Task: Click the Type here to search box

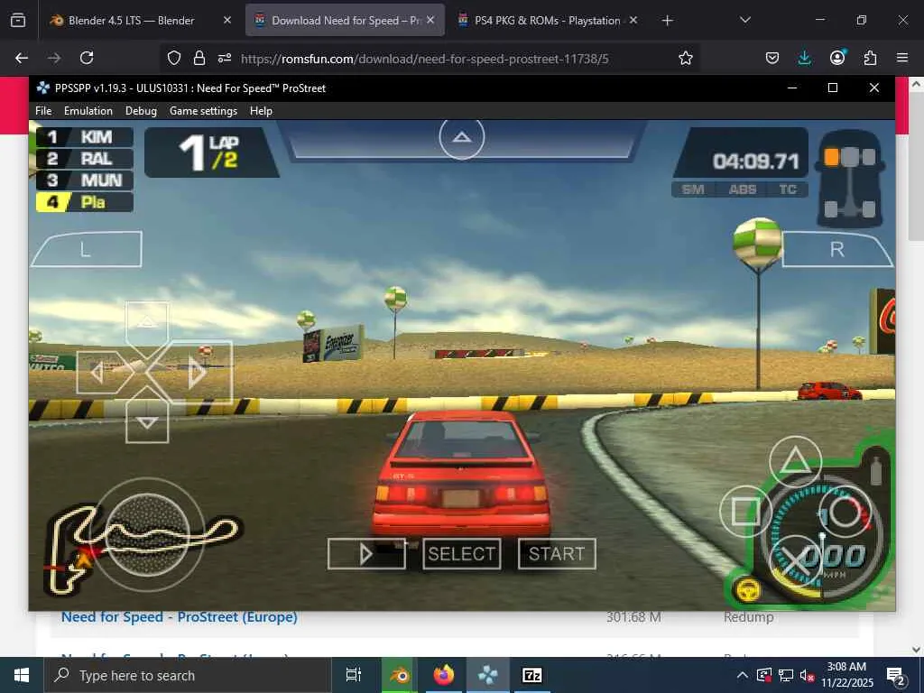Action: click(x=188, y=675)
